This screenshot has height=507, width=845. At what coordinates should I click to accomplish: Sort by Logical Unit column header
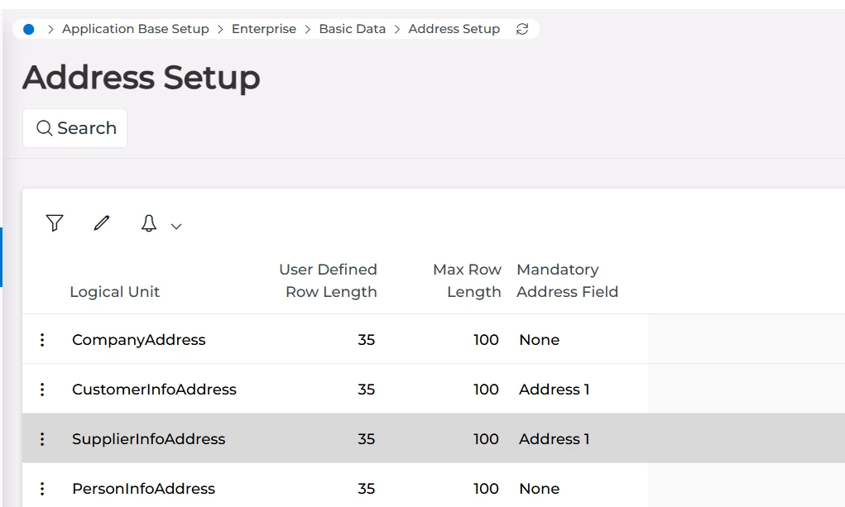click(x=115, y=292)
